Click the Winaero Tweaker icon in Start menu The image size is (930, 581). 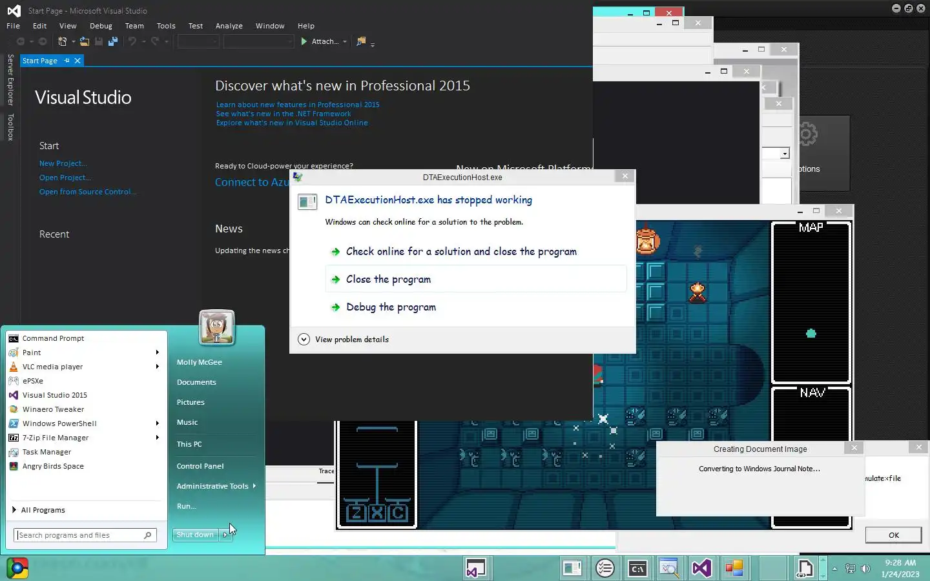(14, 409)
